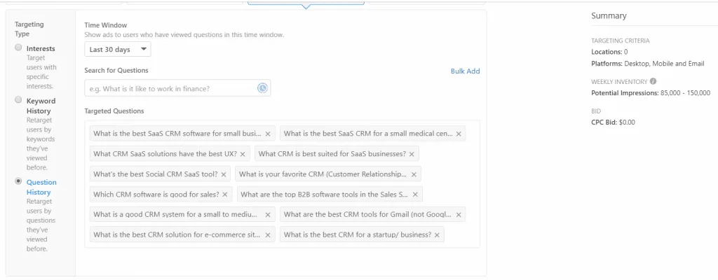Remove 'What are the best CRM tools for Gmail' tag

[x=459, y=215]
